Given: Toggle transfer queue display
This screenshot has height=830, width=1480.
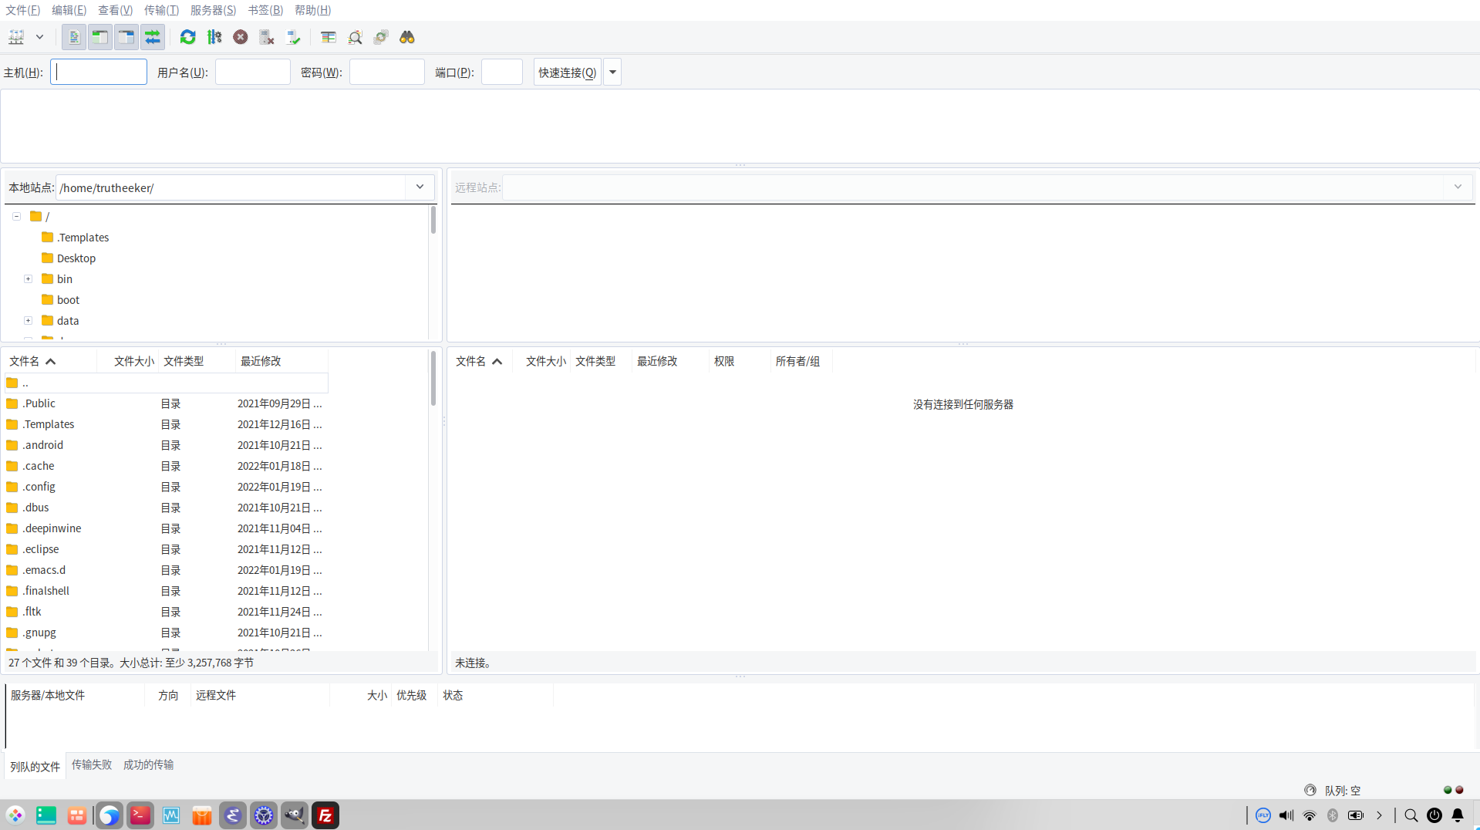Looking at the screenshot, I should [x=153, y=37].
